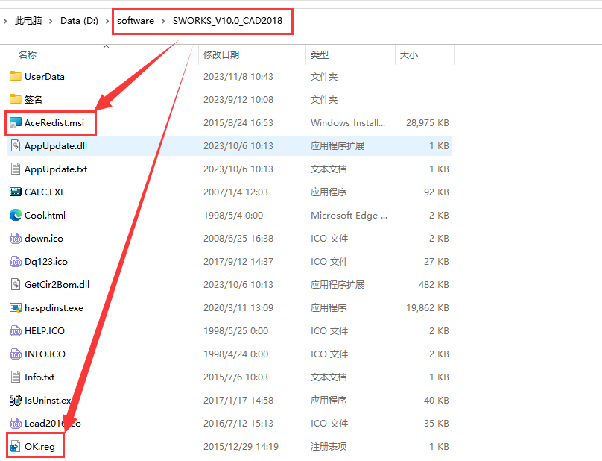Image resolution: width=602 pixels, height=461 pixels.
Task: Click the 92 KB size cell
Action: click(436, 192)
